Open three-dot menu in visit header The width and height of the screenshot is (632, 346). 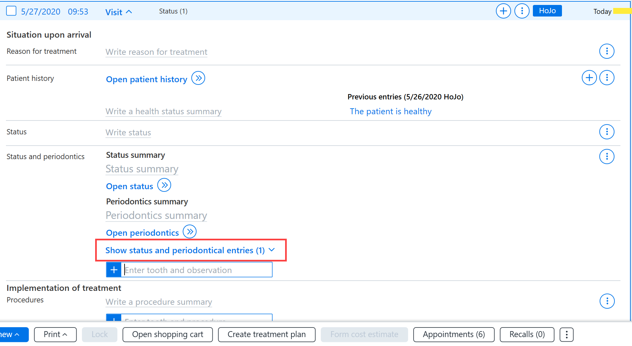pos(522,11)
